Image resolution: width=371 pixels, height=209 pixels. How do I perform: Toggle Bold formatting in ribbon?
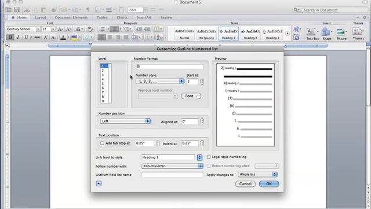(10, 37)
